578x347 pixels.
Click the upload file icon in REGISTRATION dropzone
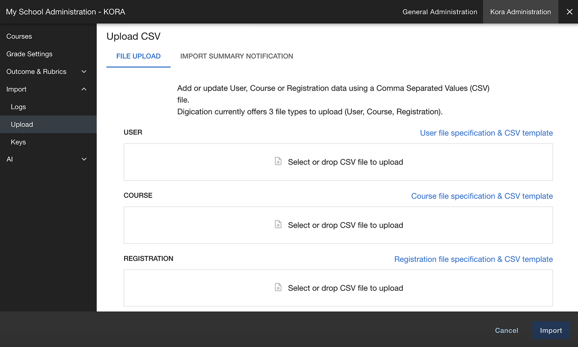[278, 287]
